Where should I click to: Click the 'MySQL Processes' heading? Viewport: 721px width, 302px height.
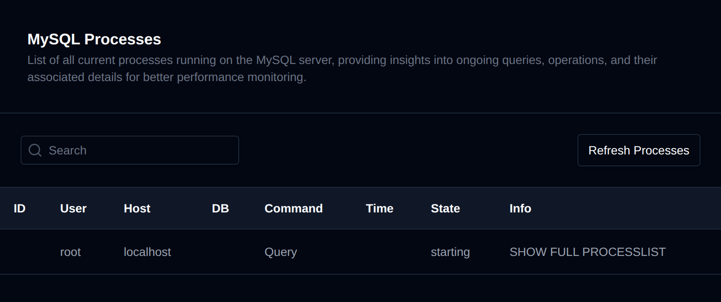(x=94, y=39)
